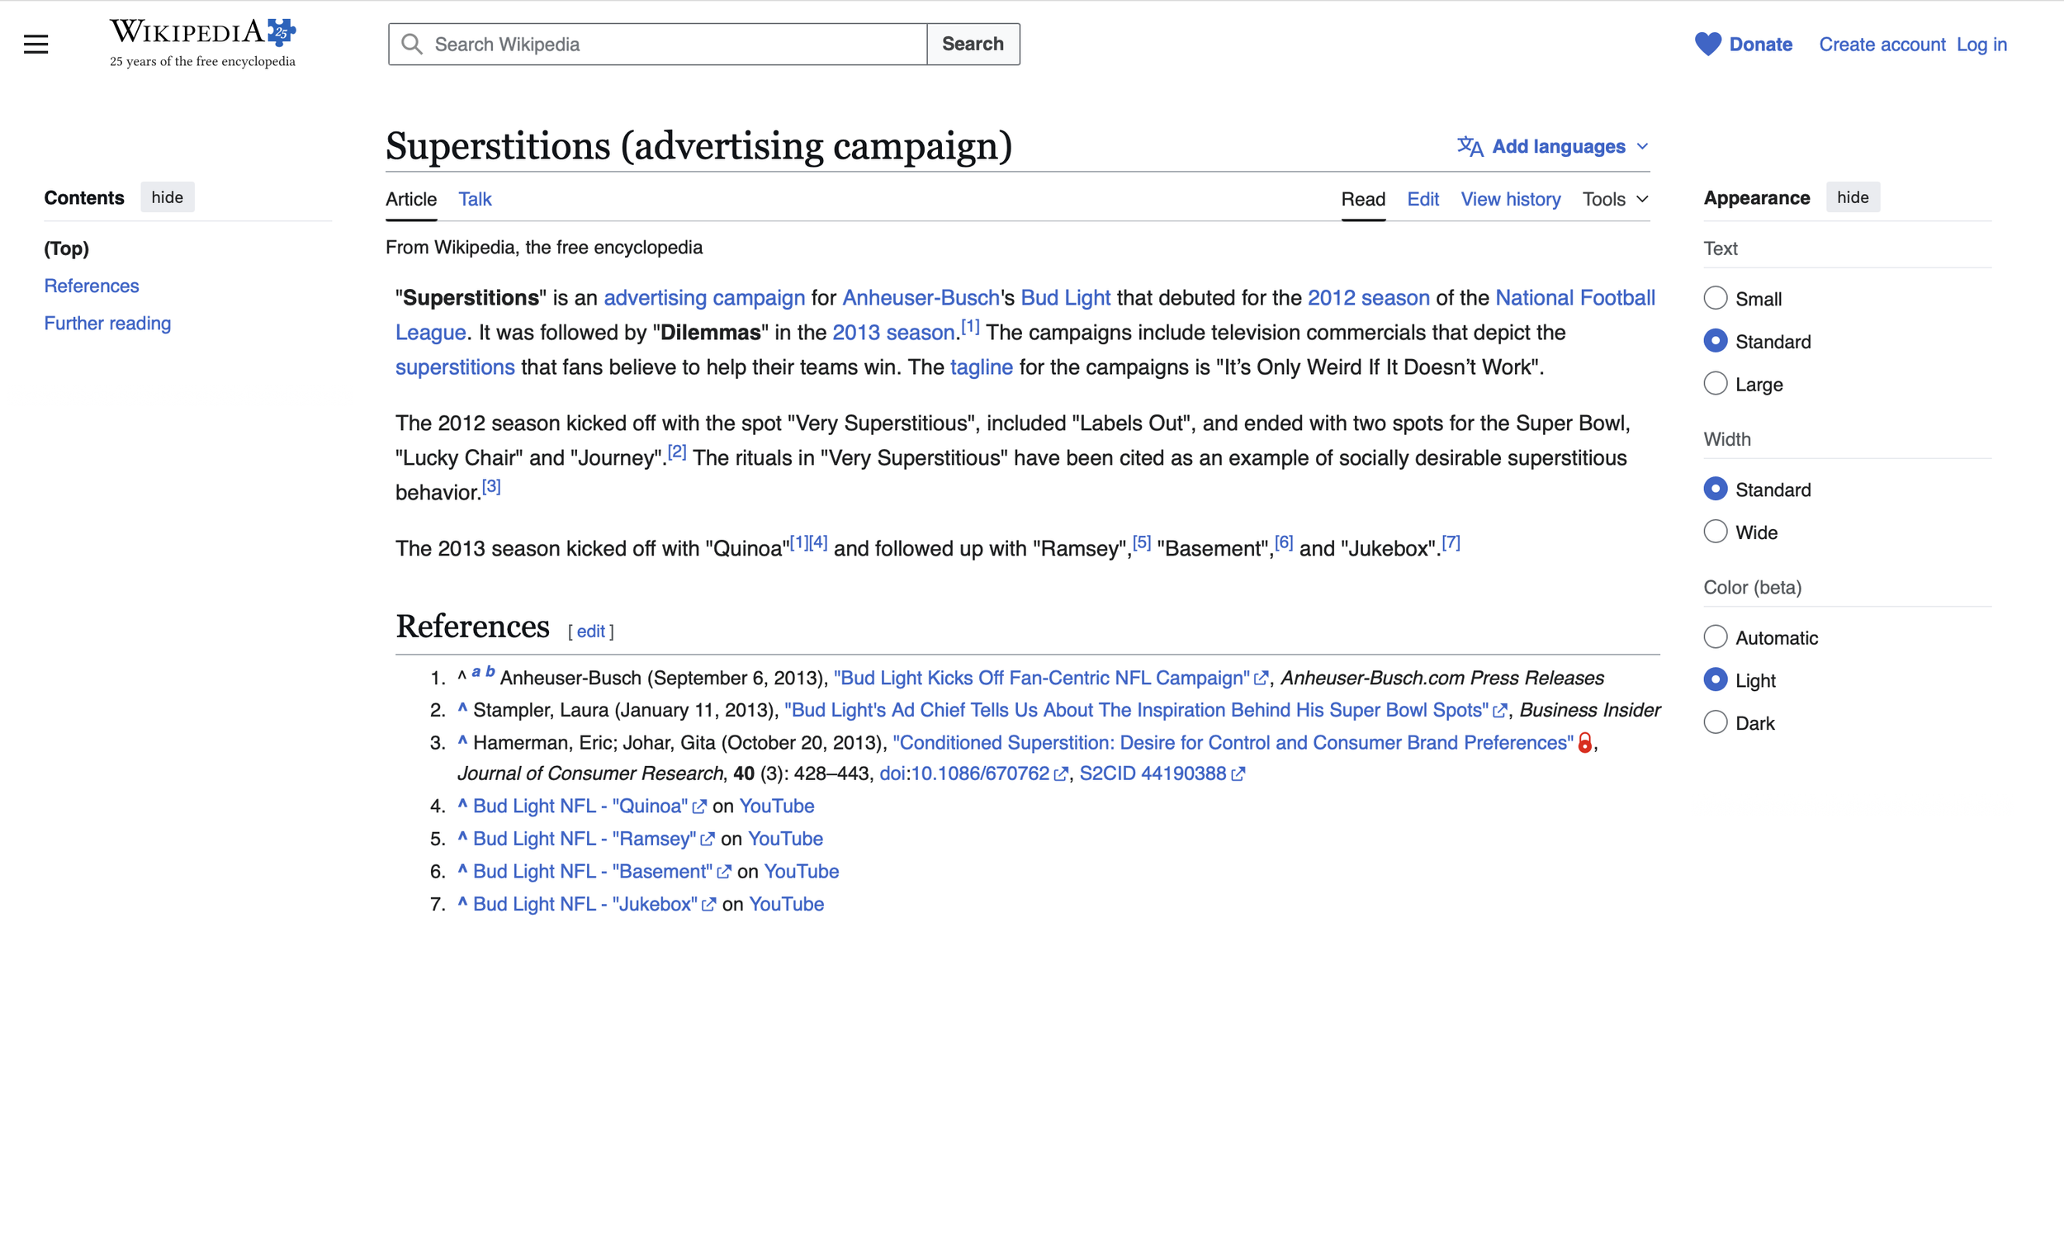Click citation [3] after behavior
The image size is (2064, 1249).
click(491, 487)
